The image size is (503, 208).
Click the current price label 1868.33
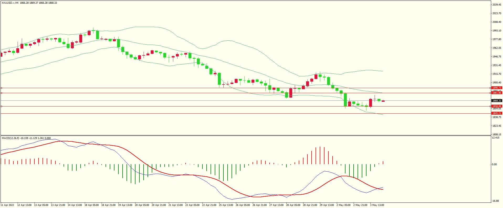point(497,100)
